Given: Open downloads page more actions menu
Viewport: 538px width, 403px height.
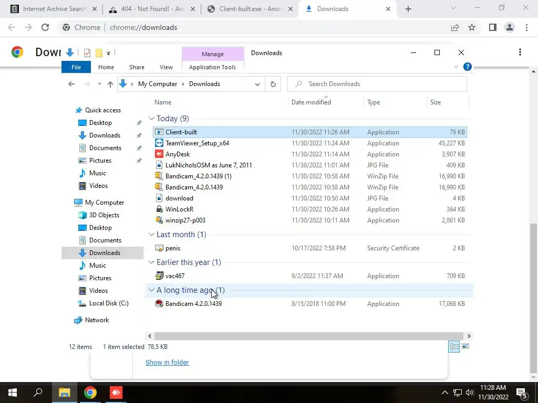Looking at the screenshot, I should click(x=520, y=52).
